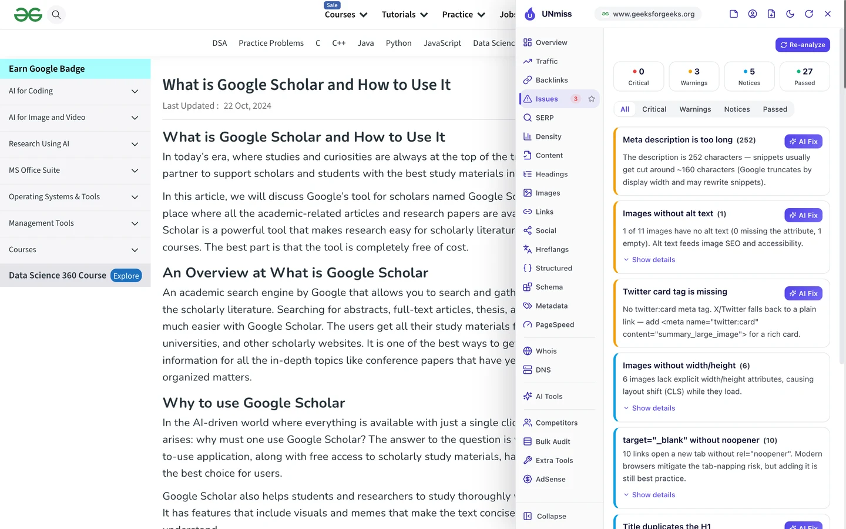Open the Density section
Screen dimensions: 846x529
tap(559, 136)
